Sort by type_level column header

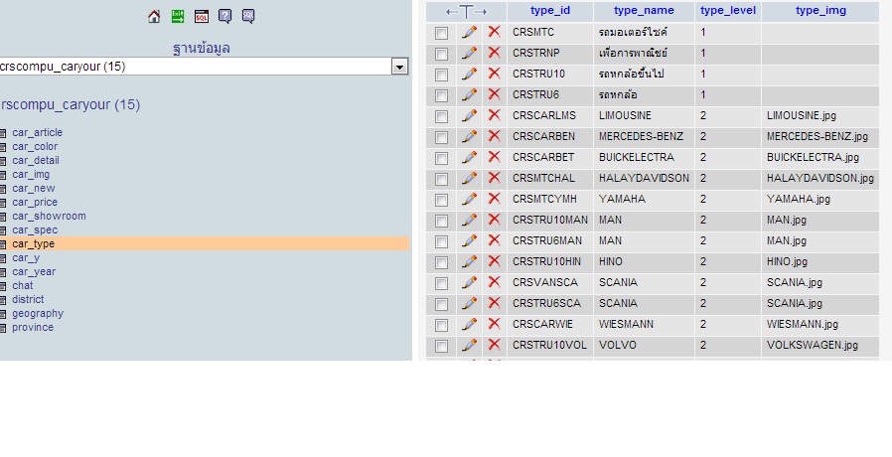[728, 10]
